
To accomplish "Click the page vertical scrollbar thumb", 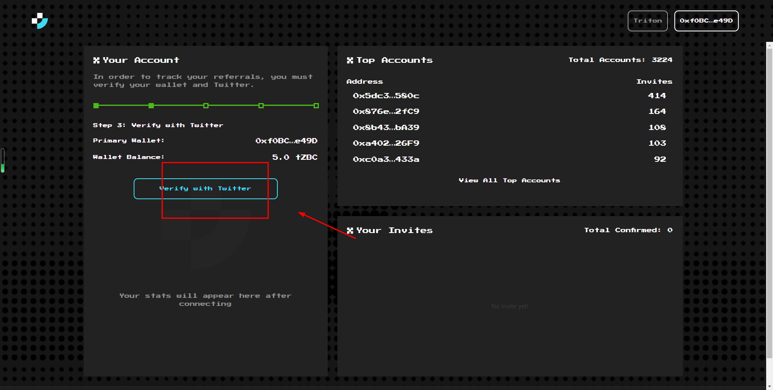I will click(x=769, y=203).
